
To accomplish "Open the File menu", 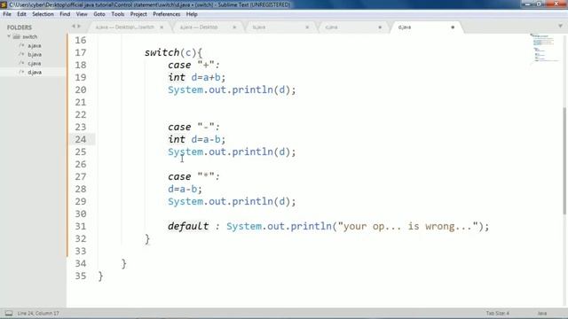I will (x=7, y=14).
